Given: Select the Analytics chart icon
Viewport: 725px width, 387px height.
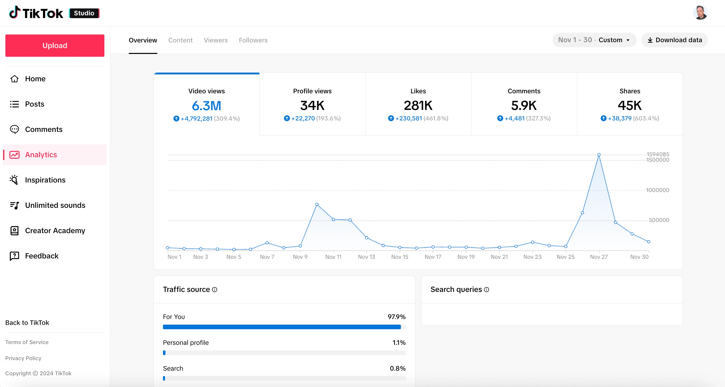Looking at the screenshot, I should click(x=14, y=155).
